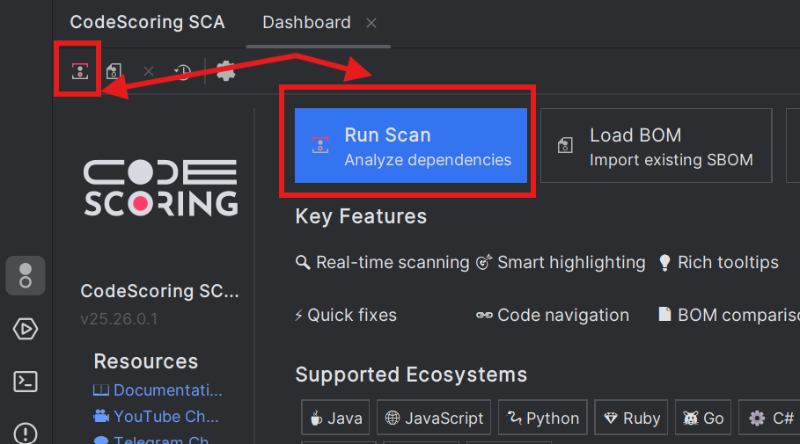800x444 pixels.
Task: Click the globe icon in JavaScript chip
Action: click(393, 418)
